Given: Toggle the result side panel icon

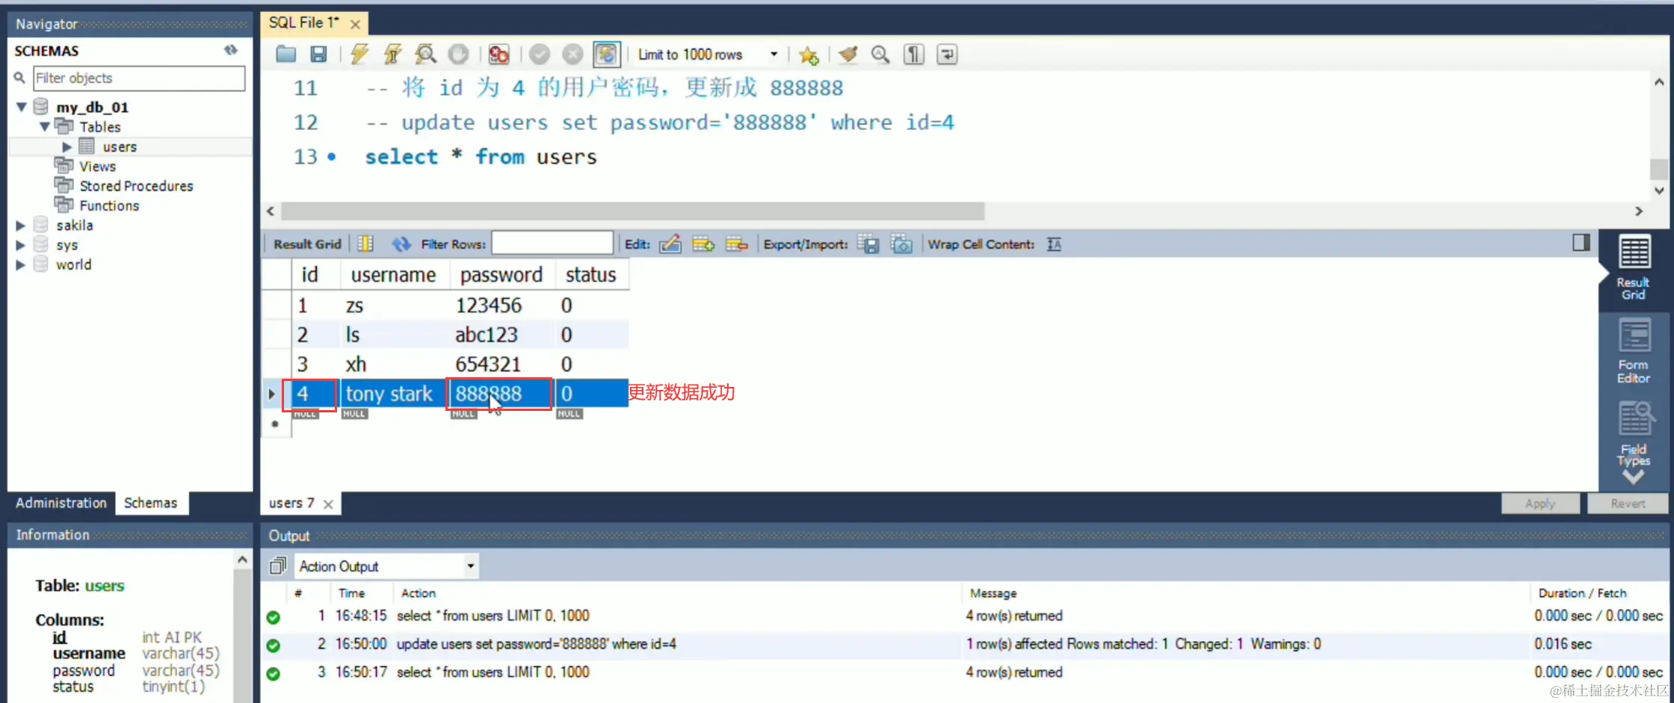Looking at the screenshot, I should pyautogui.click(x=1581, y=242).
